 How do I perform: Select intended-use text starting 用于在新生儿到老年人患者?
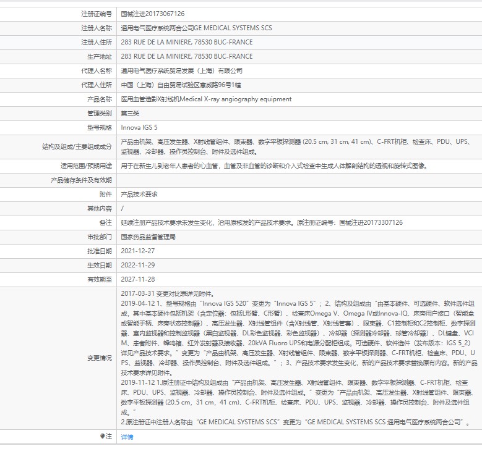point(274,166)
